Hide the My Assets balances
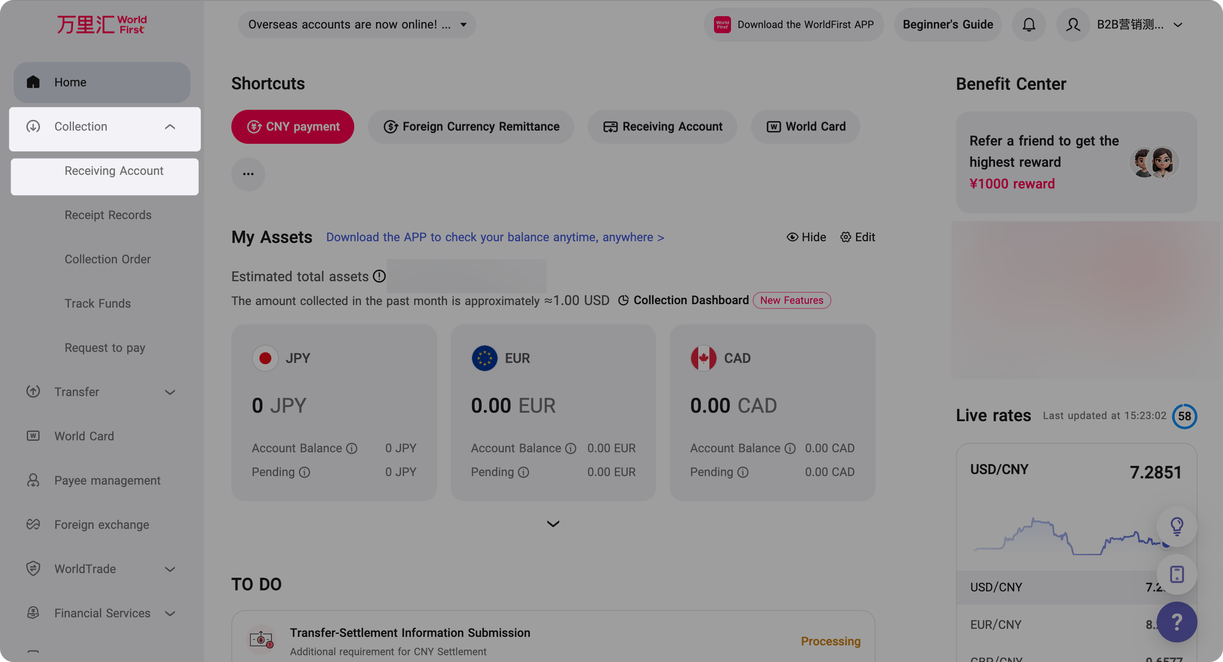The width and height of the screenshot is (1223, 662). pos(806,237)
